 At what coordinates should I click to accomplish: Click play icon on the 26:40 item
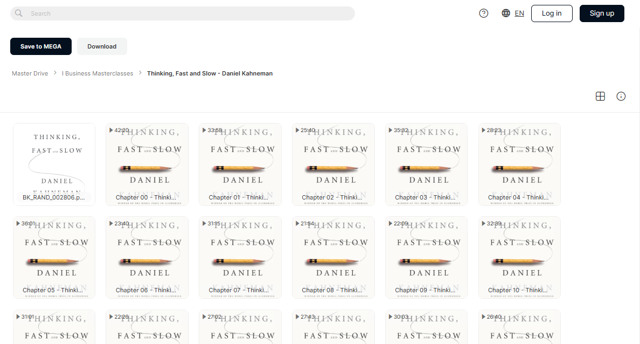coord(483,317)
